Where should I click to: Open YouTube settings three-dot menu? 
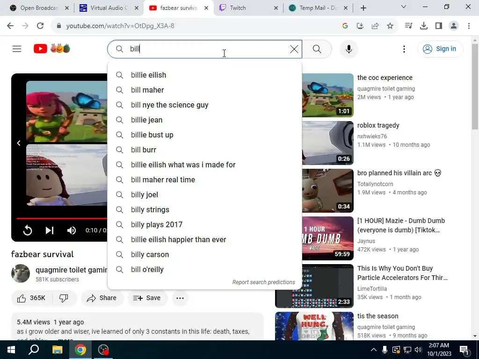point(404,49)
